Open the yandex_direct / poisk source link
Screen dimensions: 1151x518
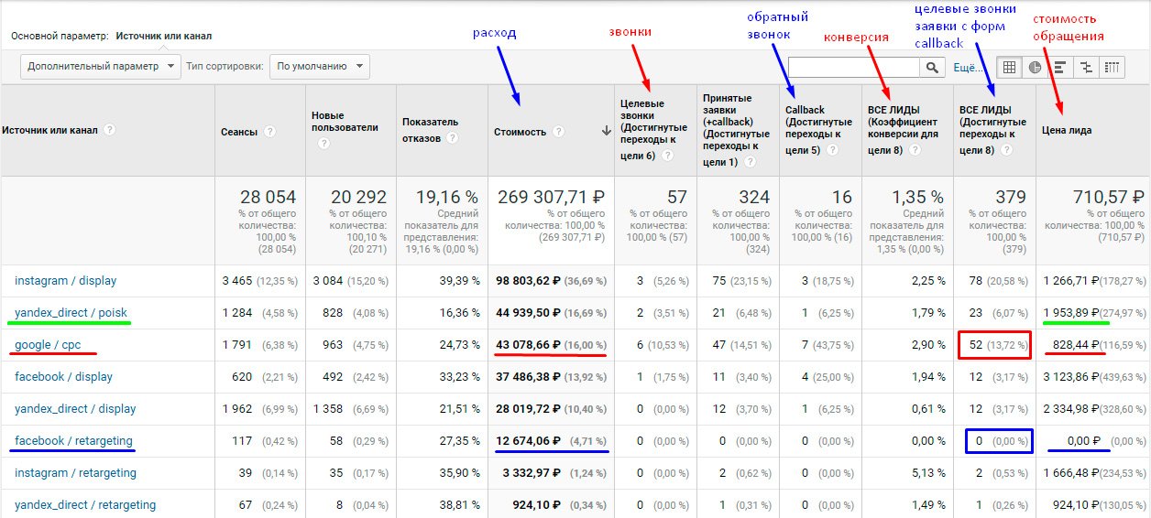tap(71, 312)
